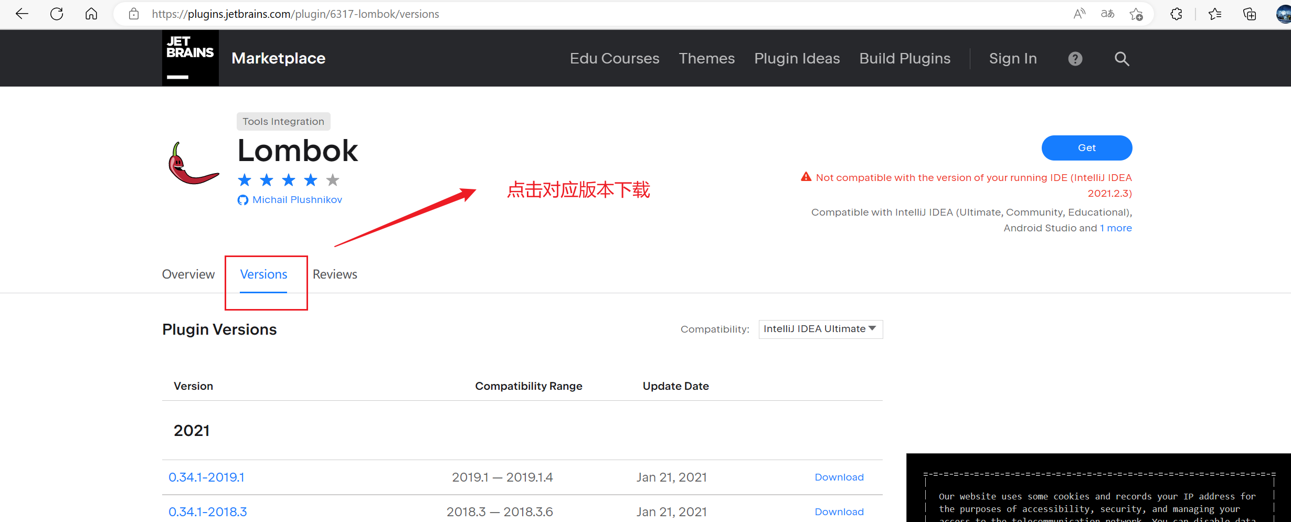Click the Plugin Versions heading

[x=219, y=329]
